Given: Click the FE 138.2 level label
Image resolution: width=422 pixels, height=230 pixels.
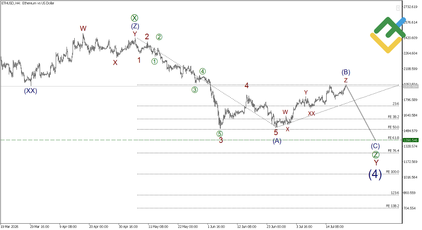Looking at the screenshot, I should click(392, 206).
